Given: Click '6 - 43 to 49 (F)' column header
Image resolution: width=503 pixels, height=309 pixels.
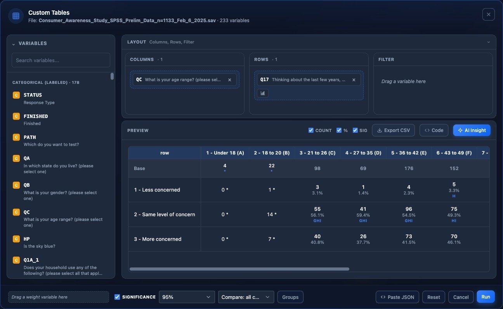Looking at the screenshot, I should pos(454,153).
